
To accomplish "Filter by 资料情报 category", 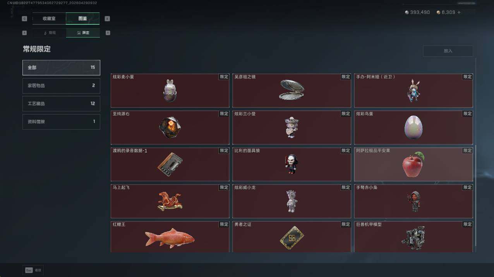I will [x=61, y=121].
